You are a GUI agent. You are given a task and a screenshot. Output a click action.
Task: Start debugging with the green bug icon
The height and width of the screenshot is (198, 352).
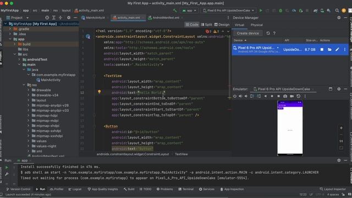click(280, 10)
